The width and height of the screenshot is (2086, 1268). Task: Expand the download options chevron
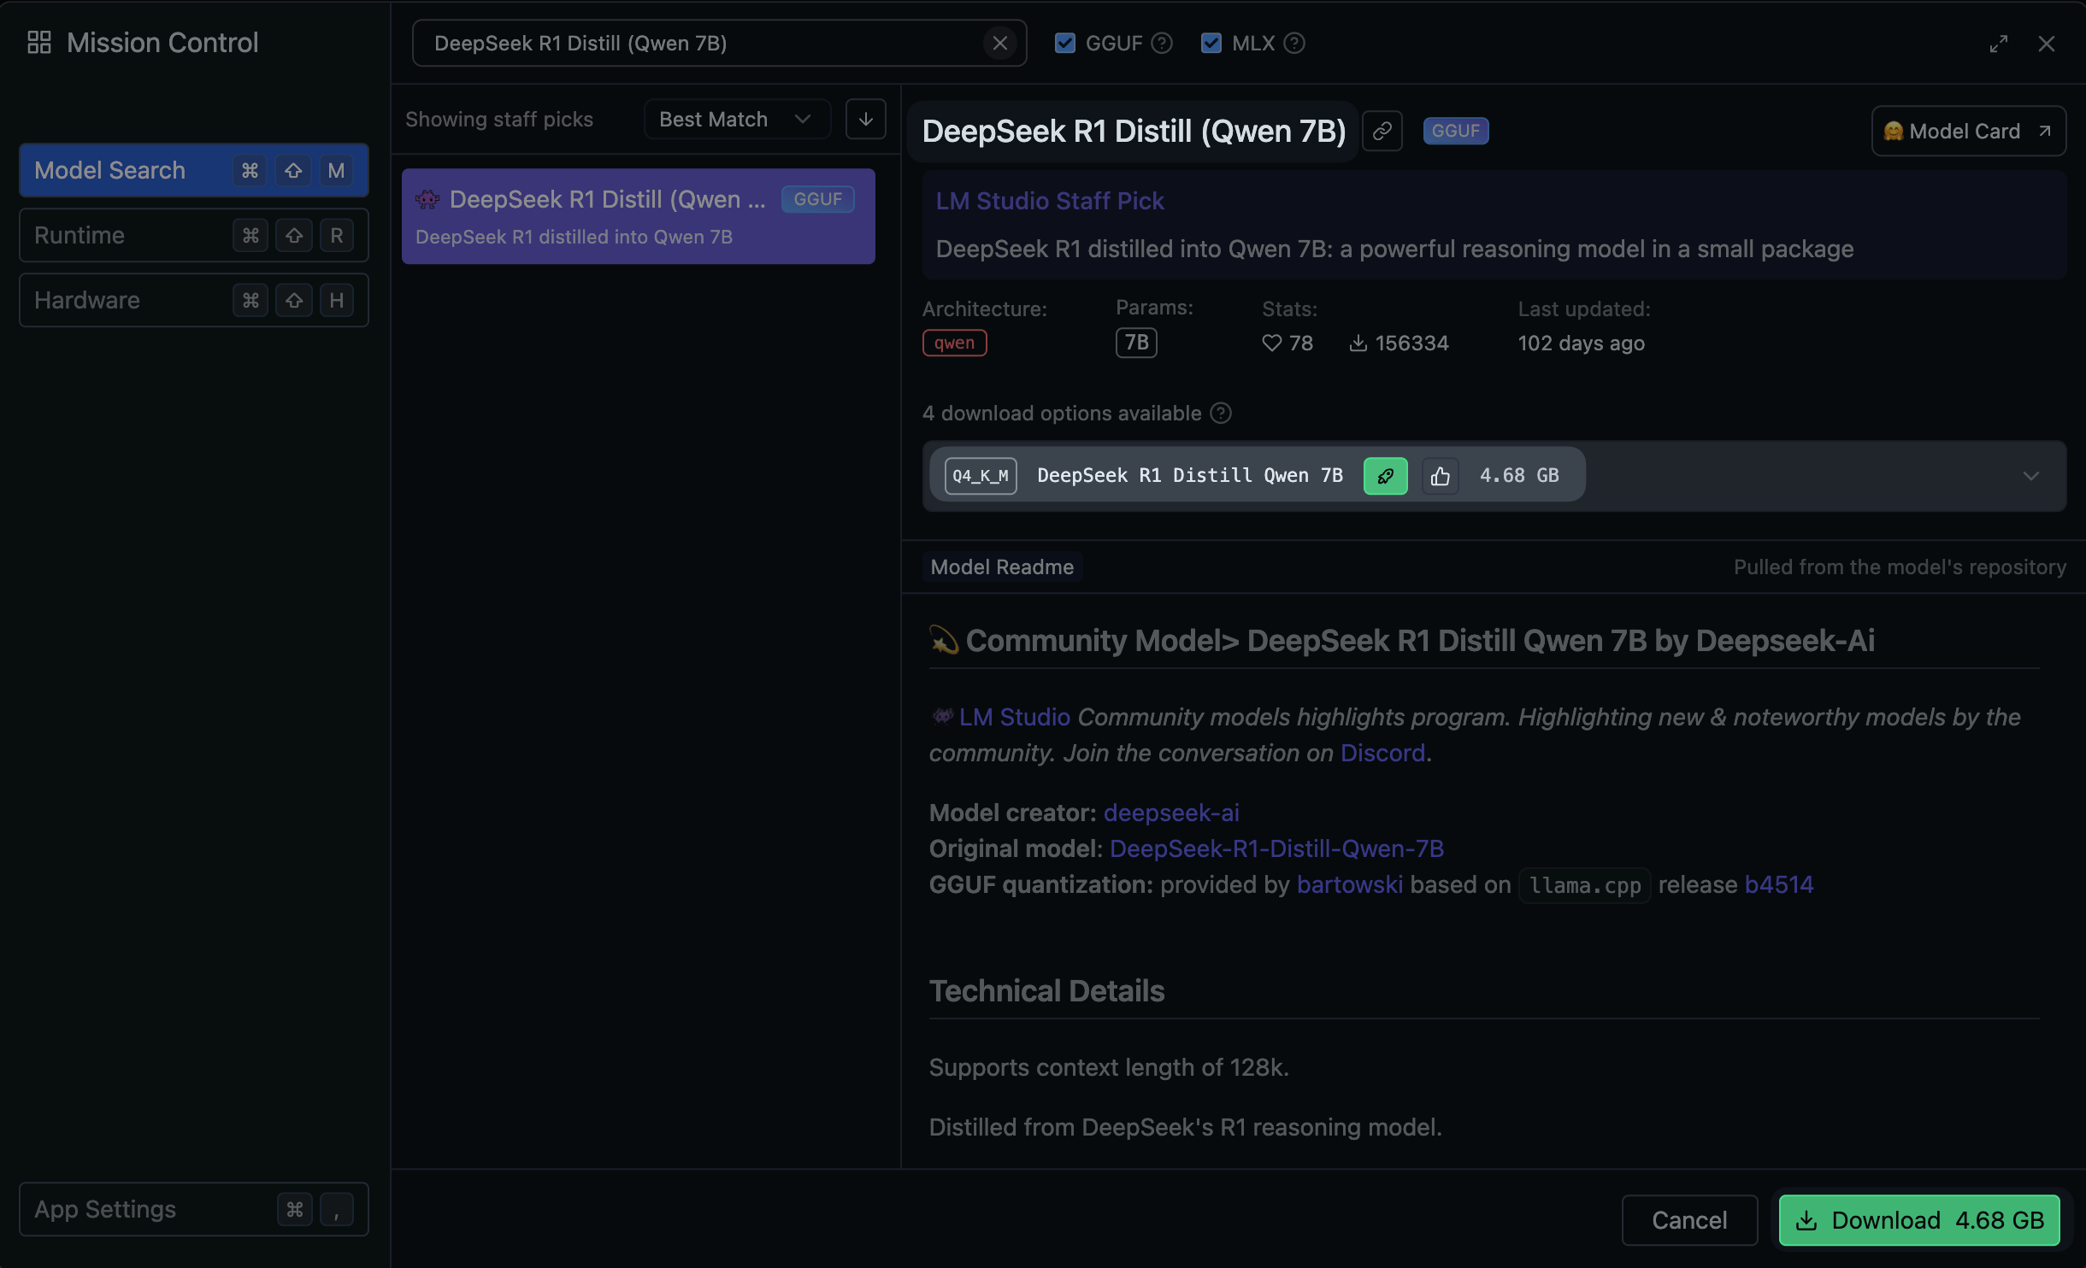(x=2031, y=476)
